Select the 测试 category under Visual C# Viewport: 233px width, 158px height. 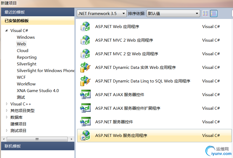coord(21,97)
